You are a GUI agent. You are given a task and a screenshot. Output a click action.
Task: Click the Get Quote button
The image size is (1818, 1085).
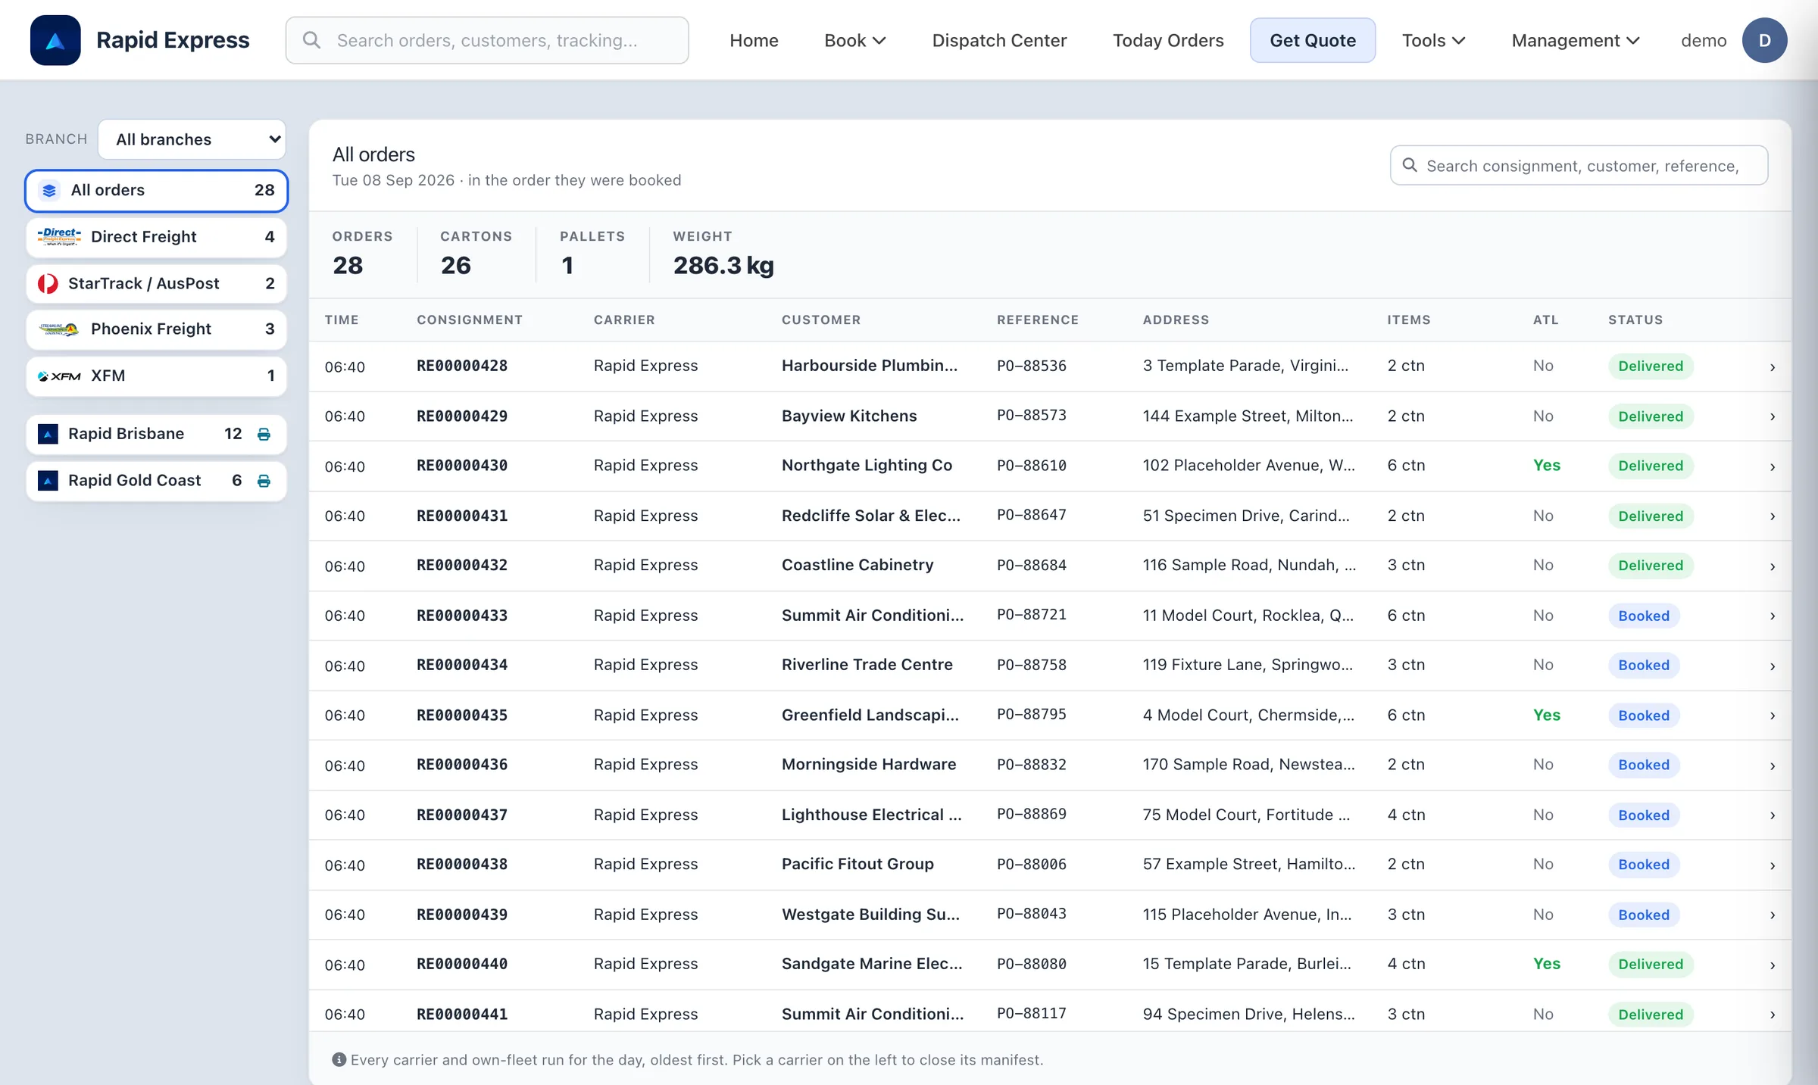[x=1313, y=40]
